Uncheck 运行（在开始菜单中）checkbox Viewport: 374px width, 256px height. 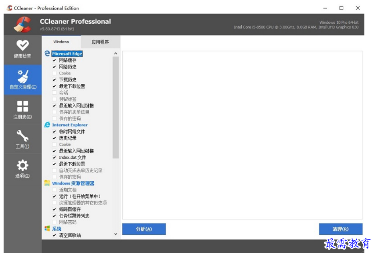(55, 196)
